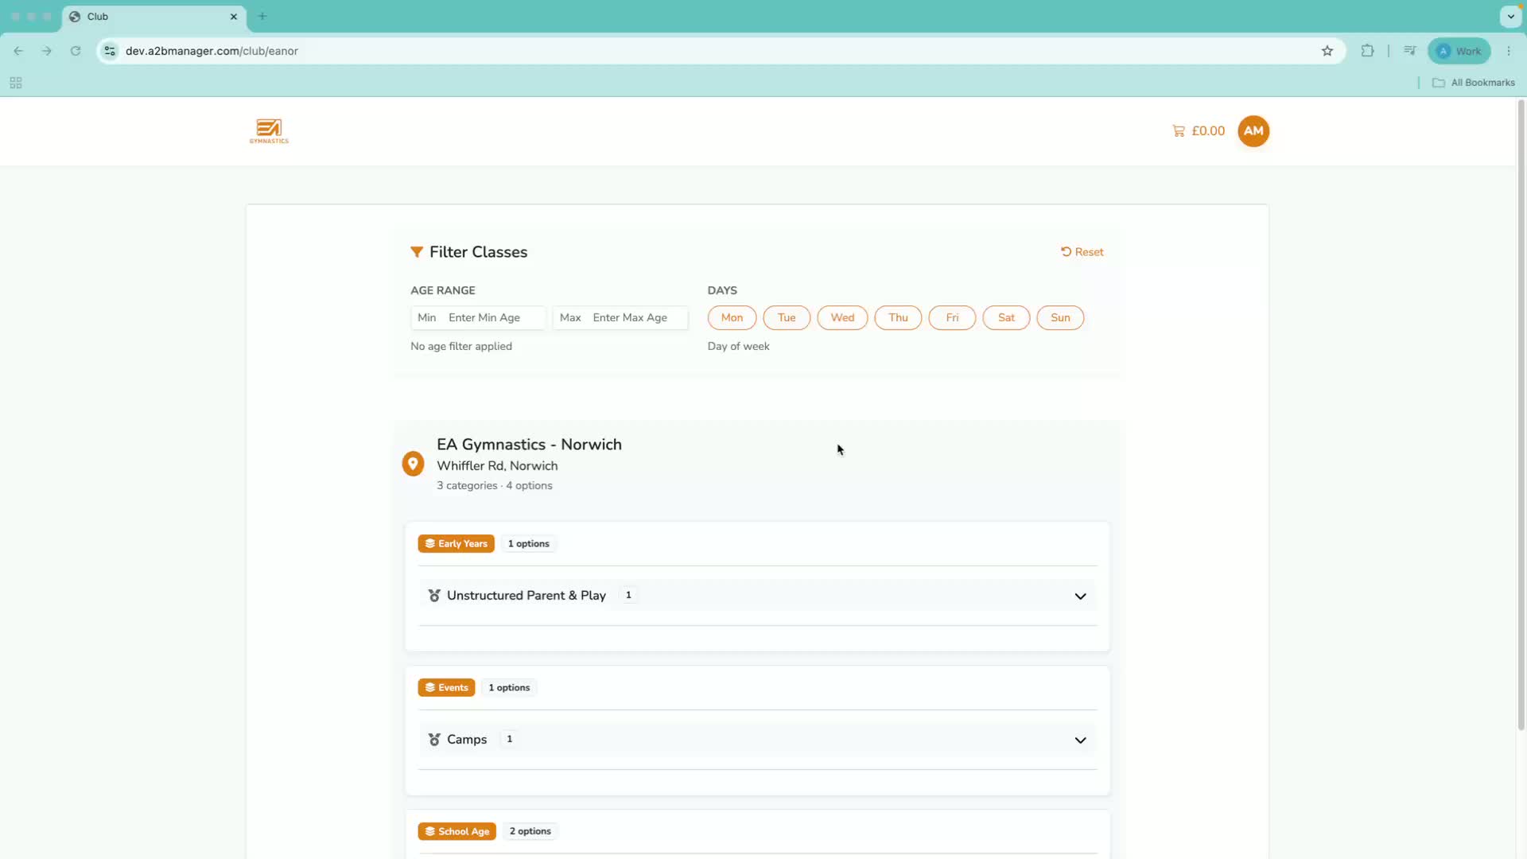Image resolution: width=1527 pixels, height=859 pixels.
Task: Open the browser extensions puzzle icon
Action: tap(1367, 51)
